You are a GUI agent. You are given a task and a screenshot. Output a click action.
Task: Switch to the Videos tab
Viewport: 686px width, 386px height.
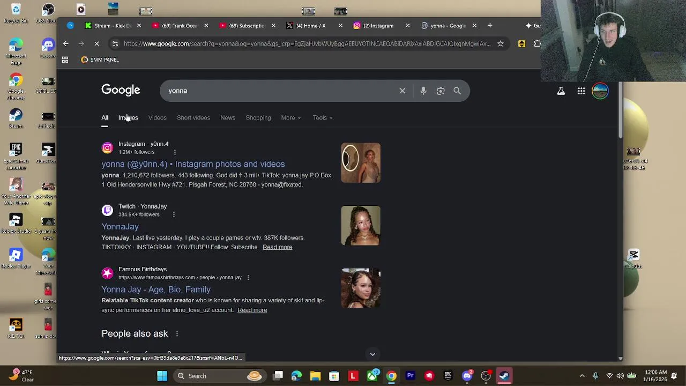click(158, 117)
